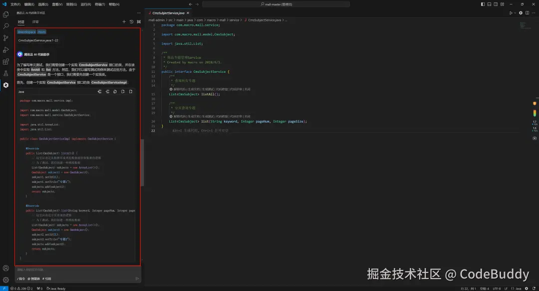This screenshot has height=291, width=539.
Task: Click the # 引用 reference button
Action: pyautogui.click(x=47, y=279)
